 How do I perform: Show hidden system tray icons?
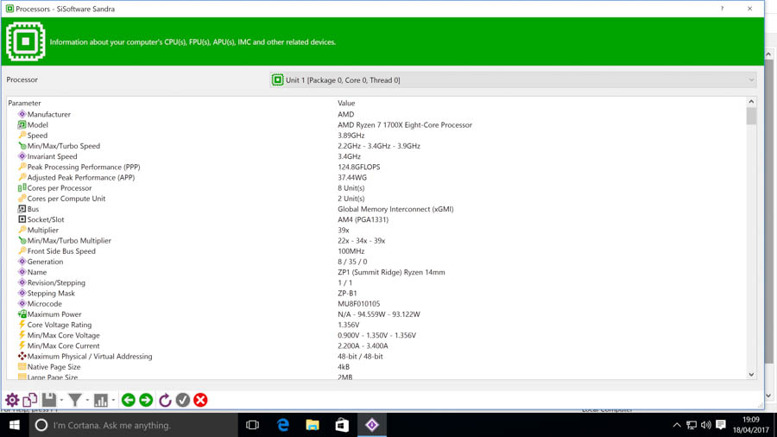[677, 425]
